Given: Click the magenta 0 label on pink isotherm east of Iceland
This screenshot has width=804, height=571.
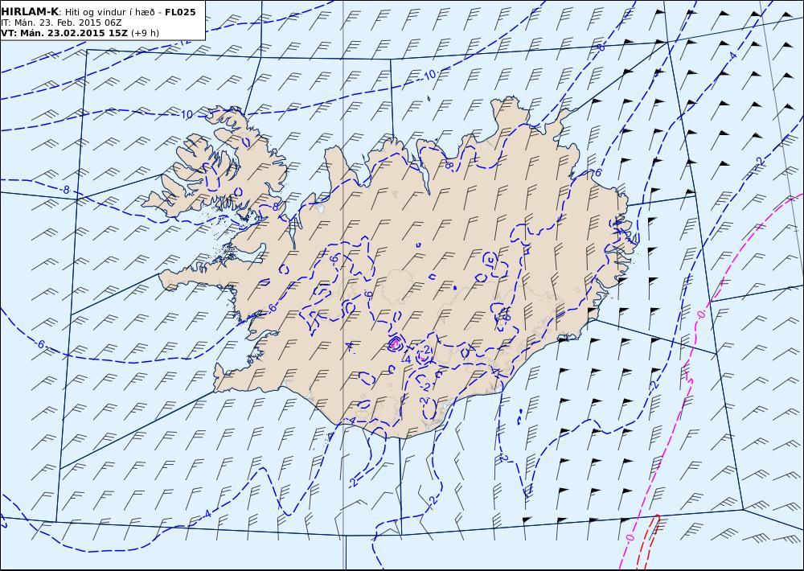Looking at the screenshot, I should 700,314.
